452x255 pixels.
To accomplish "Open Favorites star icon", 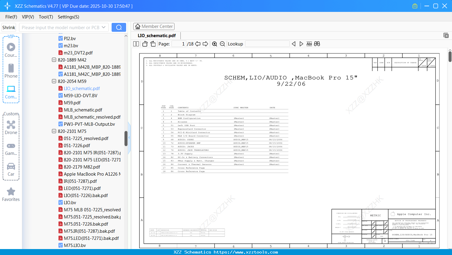I will (x=11, y=191).
